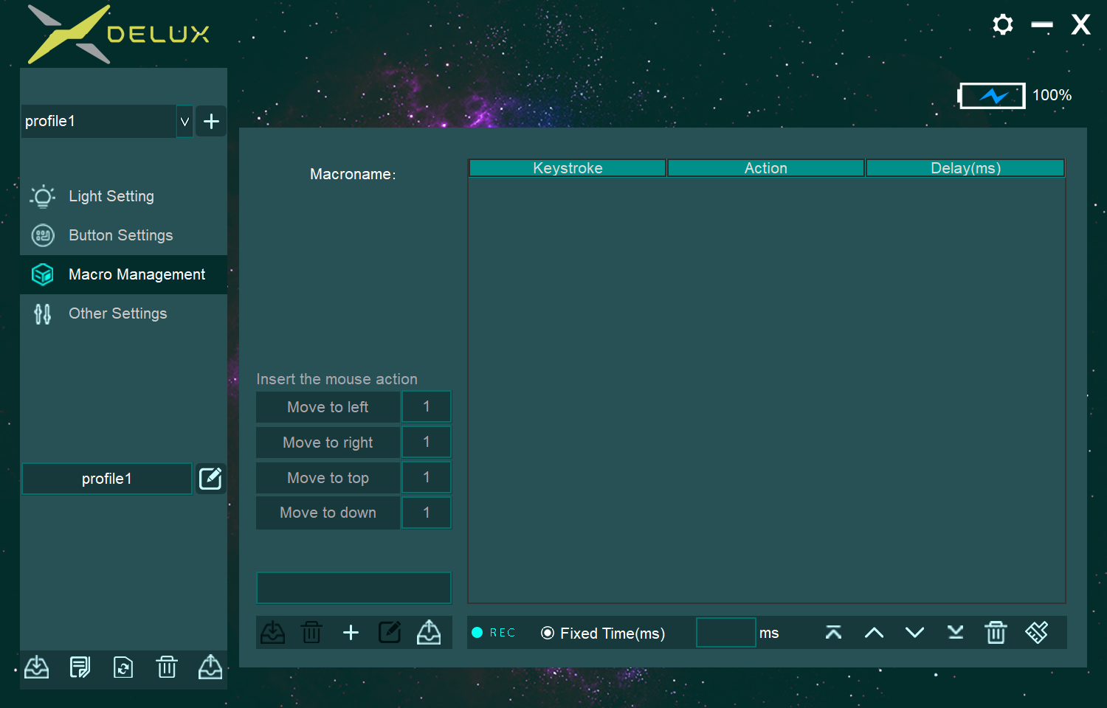Clear macro steps with the broom icon

coord(1036,633)
